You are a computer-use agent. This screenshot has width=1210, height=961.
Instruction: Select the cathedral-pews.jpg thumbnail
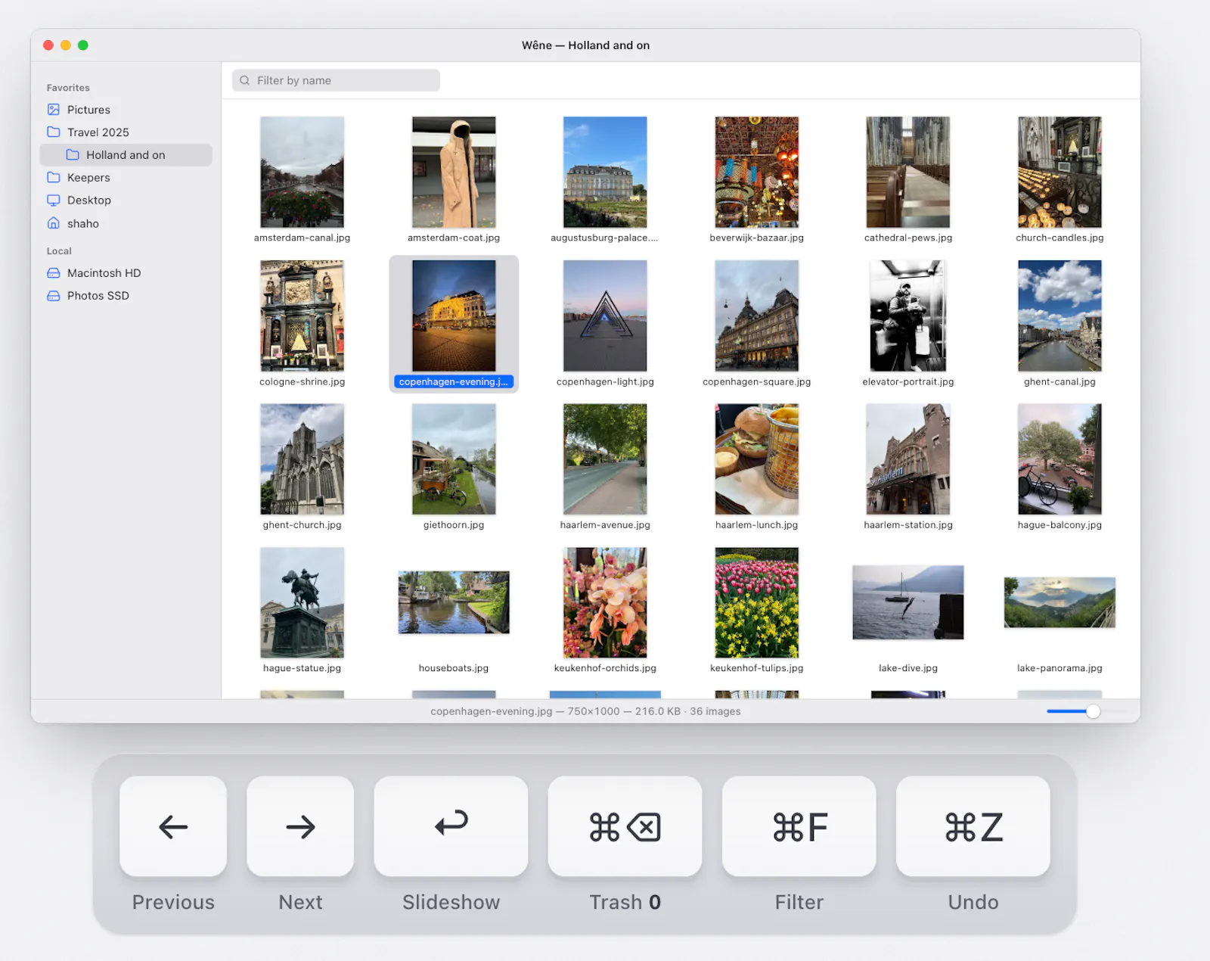pyautogui.click(x=908, y=172)
